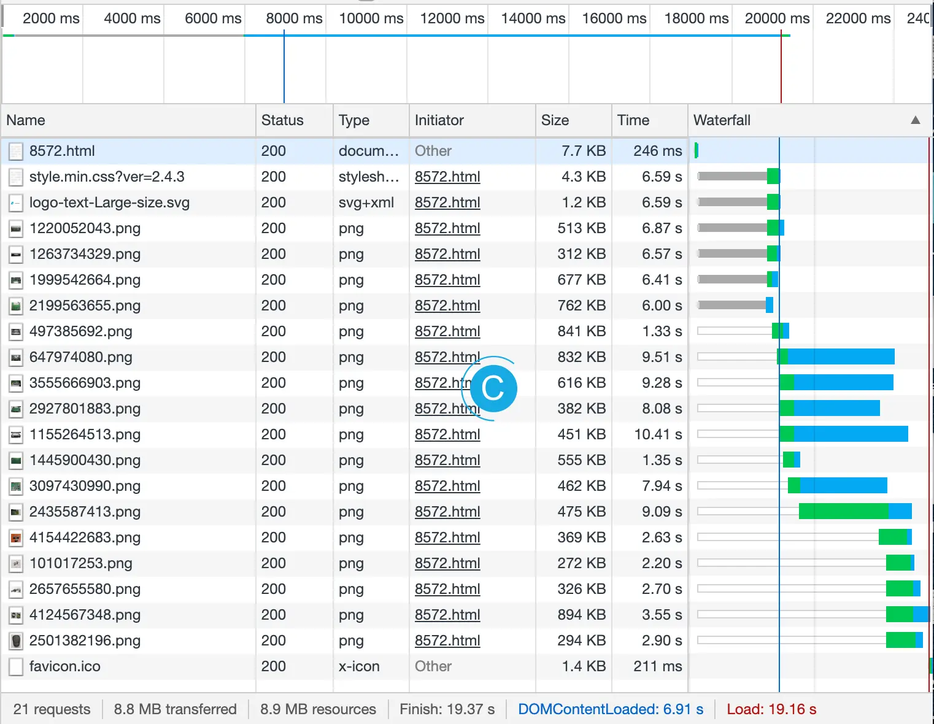This screenshot has height=724, width=934.
Task: Click the Other initiator cell for favicon.ico
Action: click(x=473, y=666)
